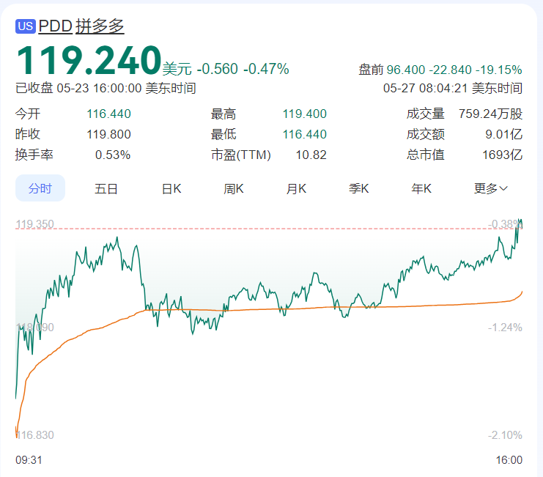Click the US market badge icon
The image size is (543, 477).
(26, 26)
